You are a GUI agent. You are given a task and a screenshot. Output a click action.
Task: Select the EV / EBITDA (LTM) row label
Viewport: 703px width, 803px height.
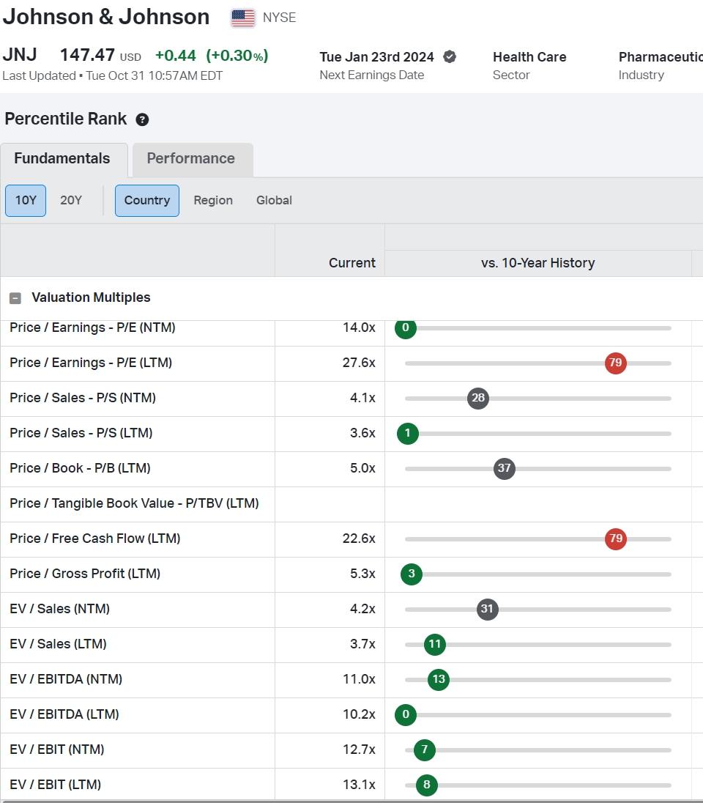(x=64, y=714)
